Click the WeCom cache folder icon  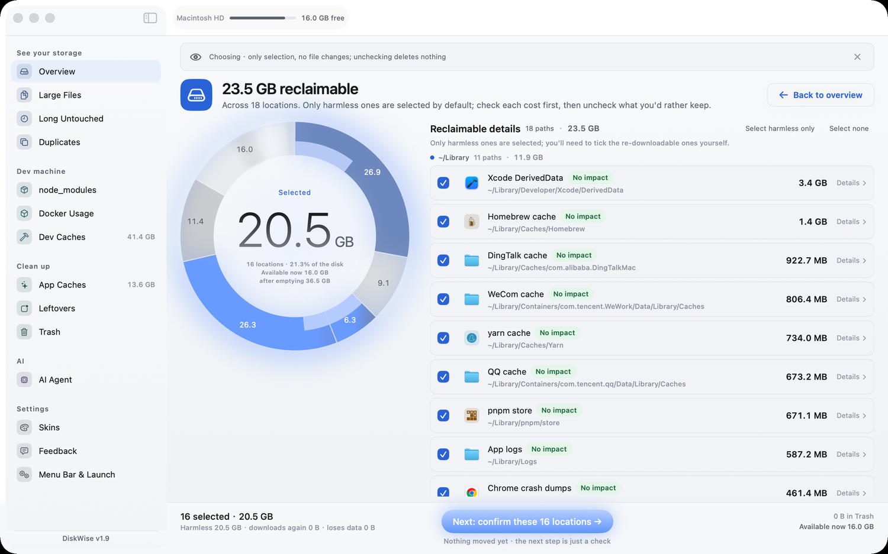pyautogui.click(x=471, y=299)
